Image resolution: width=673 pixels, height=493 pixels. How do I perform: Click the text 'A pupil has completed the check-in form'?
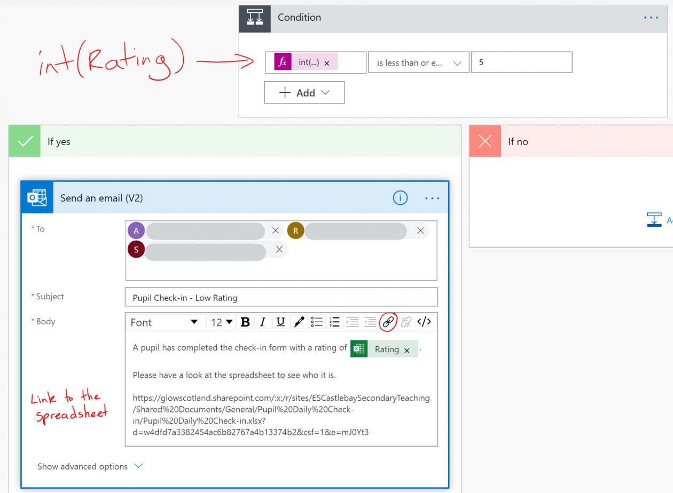(208, 348)
